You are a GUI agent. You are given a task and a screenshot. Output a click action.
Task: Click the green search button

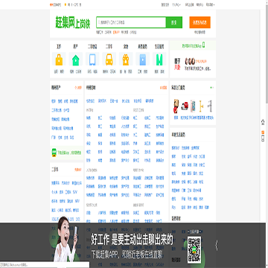click(174, 22)
